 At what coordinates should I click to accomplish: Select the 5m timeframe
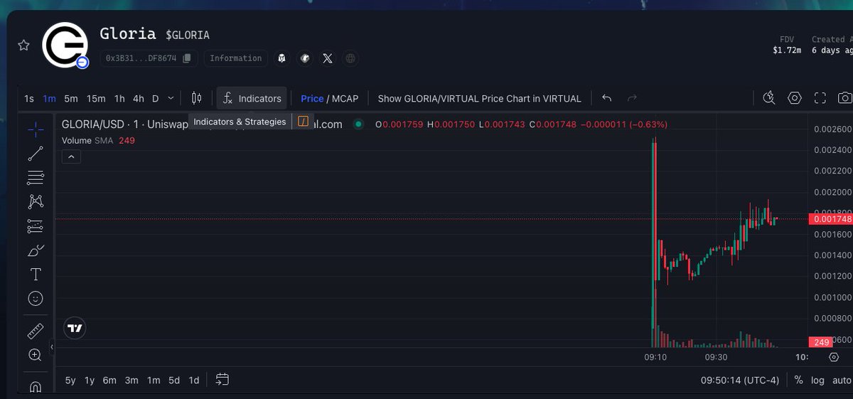(71, 99)
